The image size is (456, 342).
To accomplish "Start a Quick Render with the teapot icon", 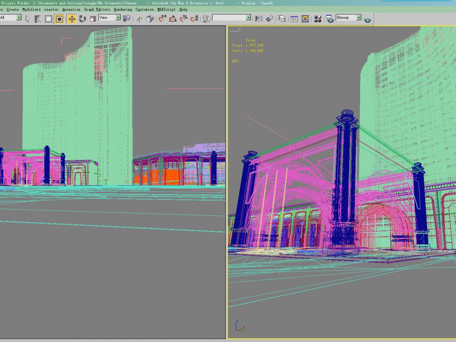I will [367, 18].
